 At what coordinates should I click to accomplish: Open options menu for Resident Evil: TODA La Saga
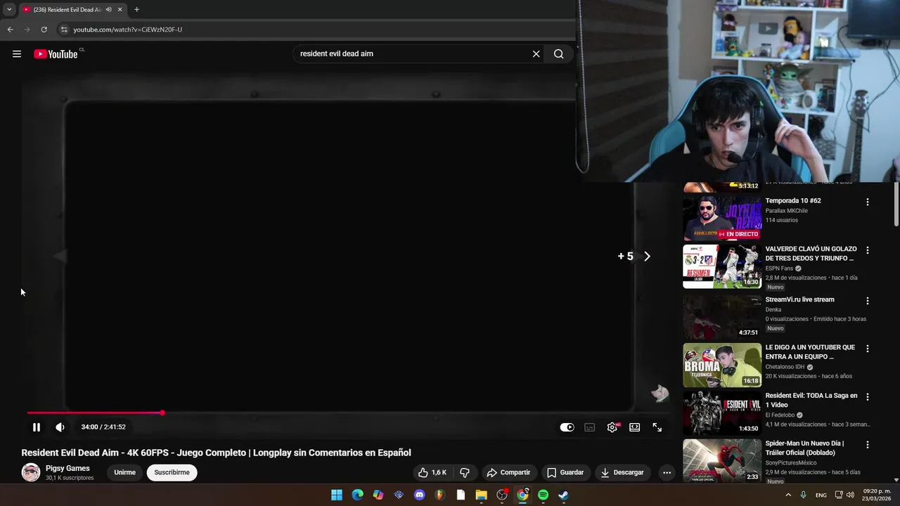coord(867,397)
